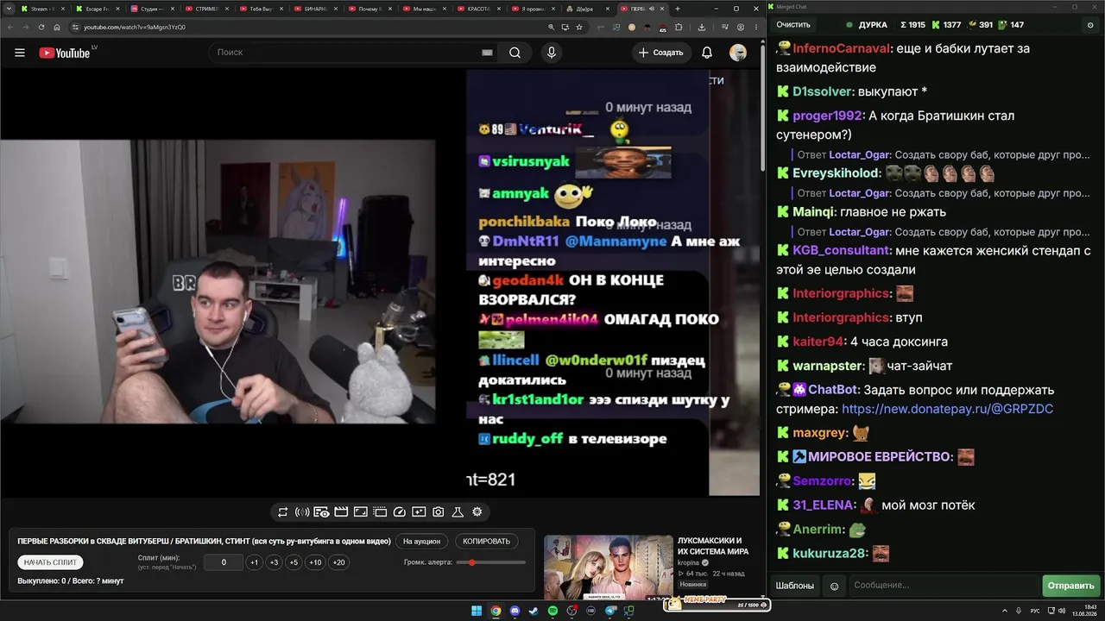Open the YouTube guide hamburger menu
Viewport: 1105px width, 621px height.
point(20,53)
